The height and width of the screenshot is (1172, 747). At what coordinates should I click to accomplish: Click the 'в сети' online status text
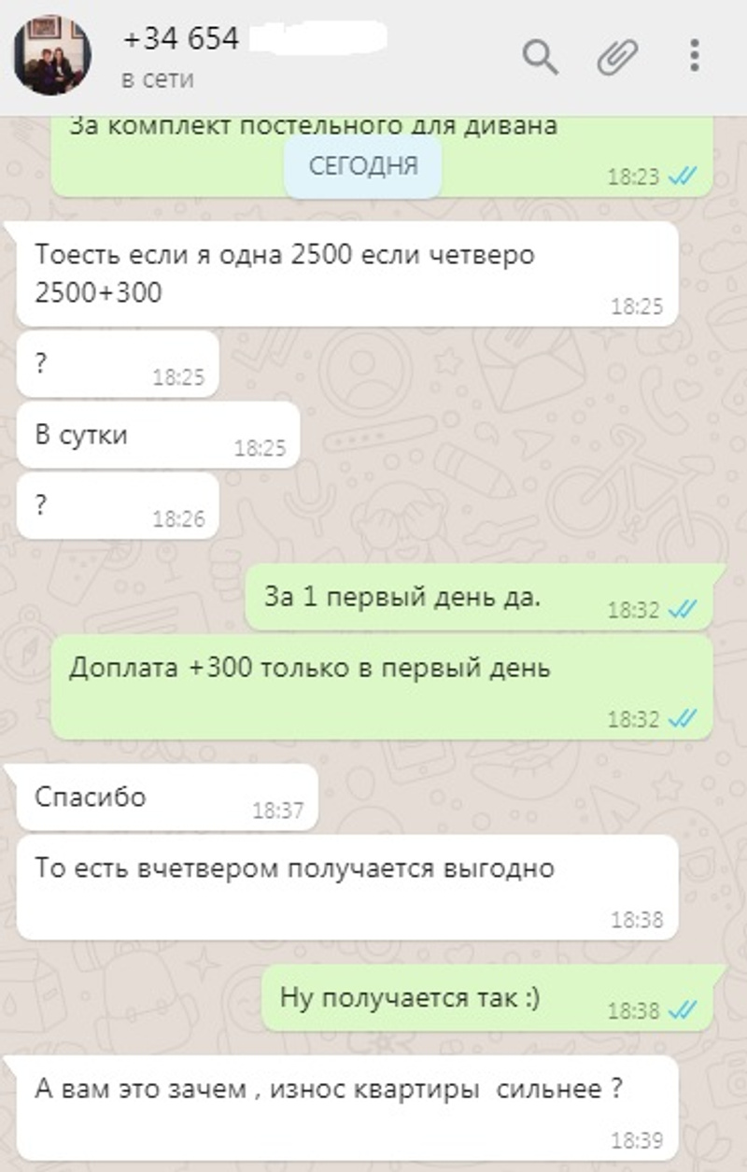pyautogui.click(x=158, y=80)
